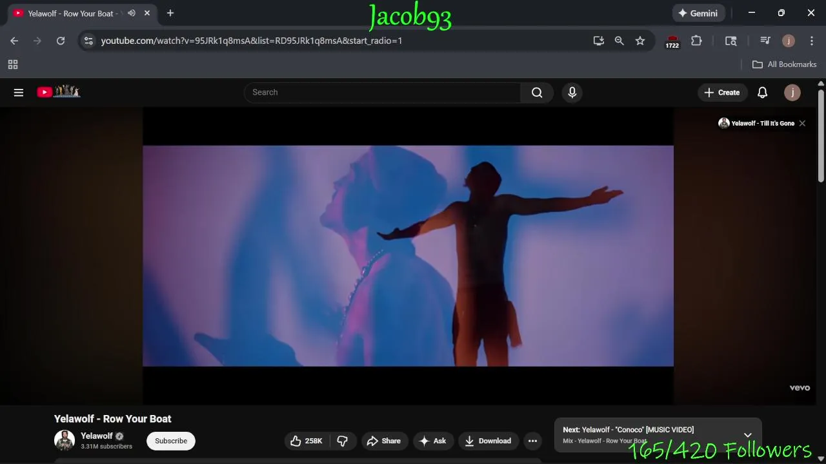Open the YouTube guide hamburger menu

coord(19,92)
